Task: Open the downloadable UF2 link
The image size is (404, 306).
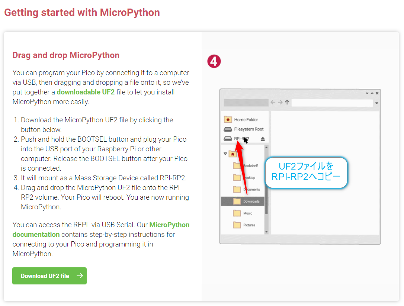Action: [86, 92]
